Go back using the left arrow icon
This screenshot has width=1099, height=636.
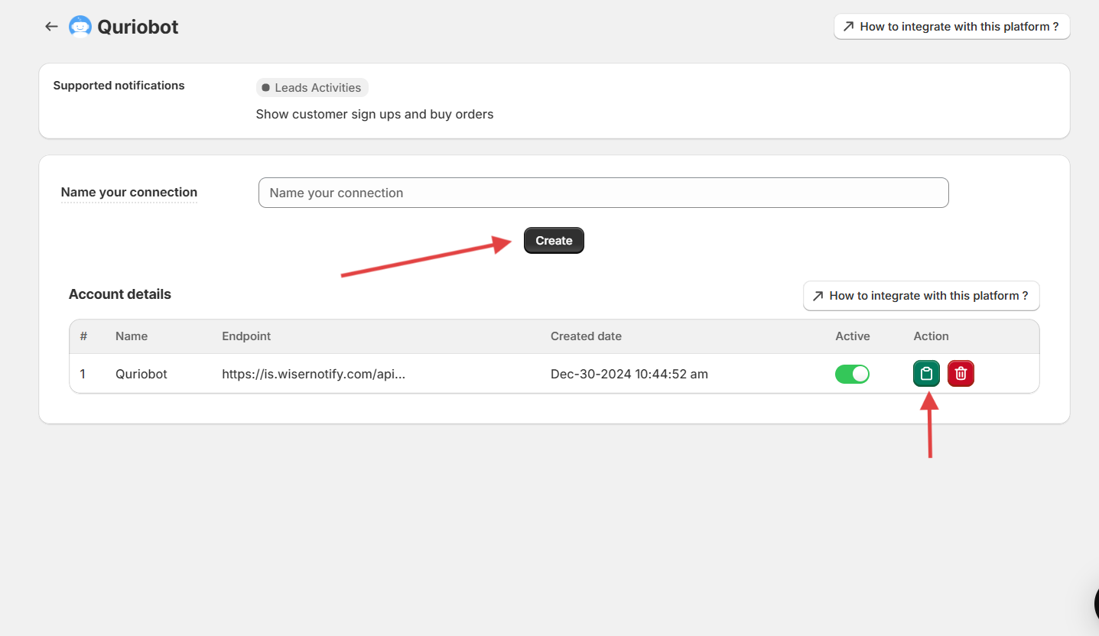(x=51, y=27)
